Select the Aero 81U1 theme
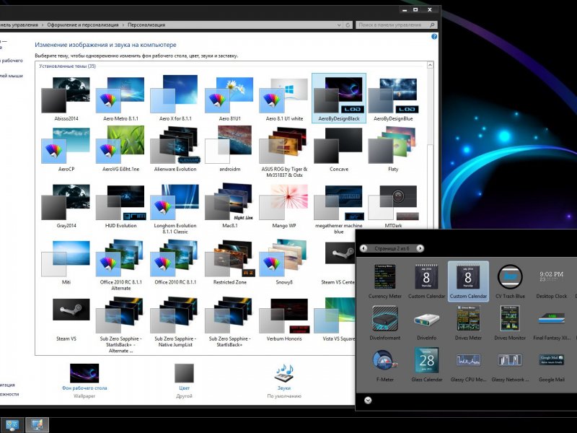 point(229,98)
